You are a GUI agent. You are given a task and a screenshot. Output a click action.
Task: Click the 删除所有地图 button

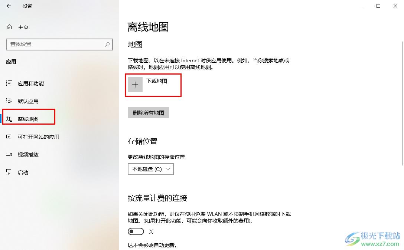coord(149,113)
